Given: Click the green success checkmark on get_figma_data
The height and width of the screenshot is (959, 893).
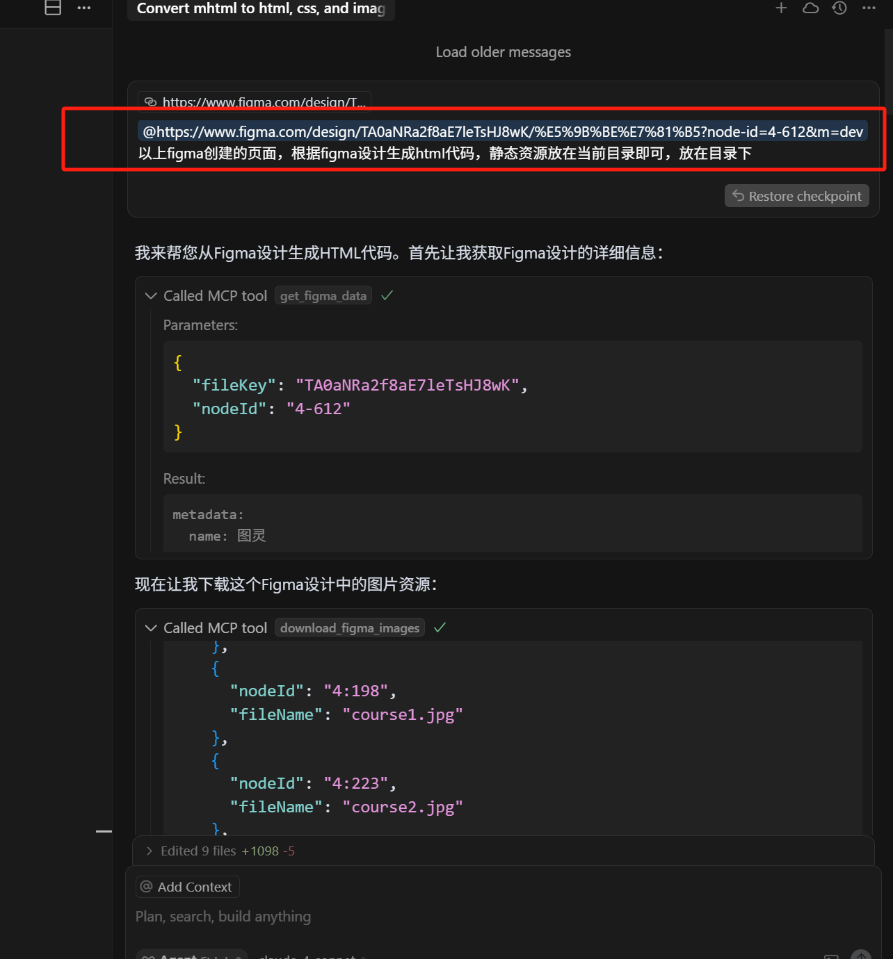Looking at the screenshot, I should click(387, 295).
